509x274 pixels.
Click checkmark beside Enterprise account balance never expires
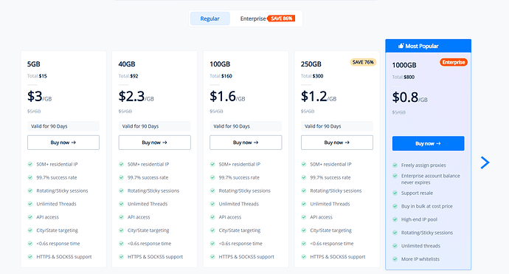pyautogui.click(x=395, y=176)
